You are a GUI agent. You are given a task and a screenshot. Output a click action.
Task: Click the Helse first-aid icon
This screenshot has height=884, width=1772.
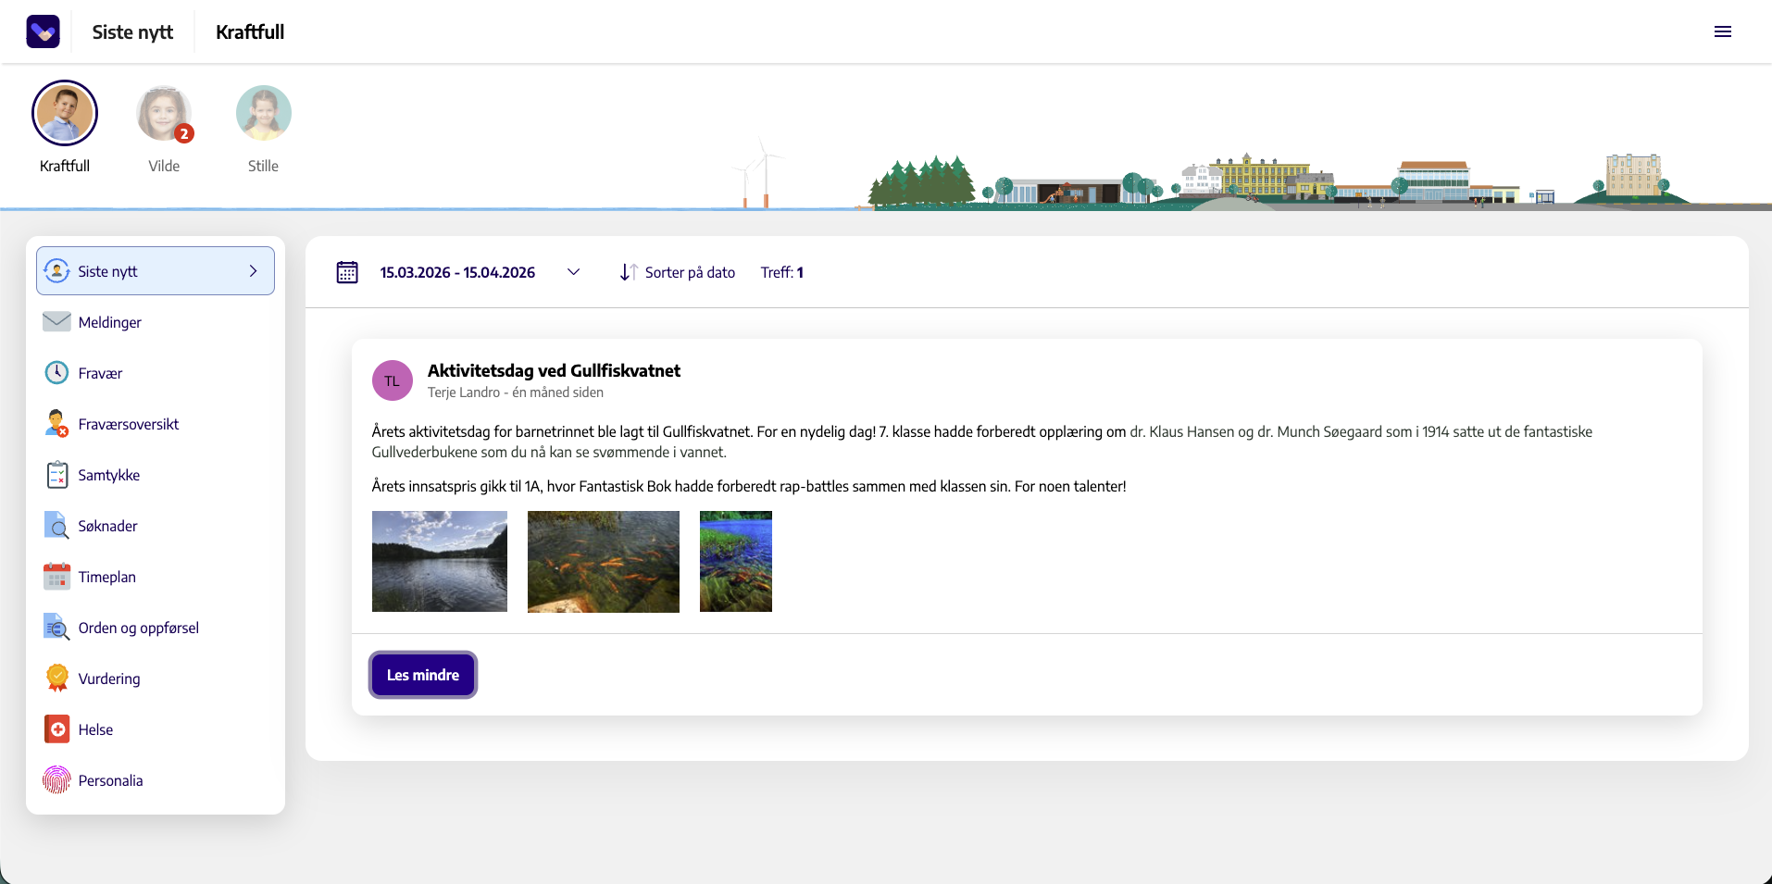(x=56, y=728)
